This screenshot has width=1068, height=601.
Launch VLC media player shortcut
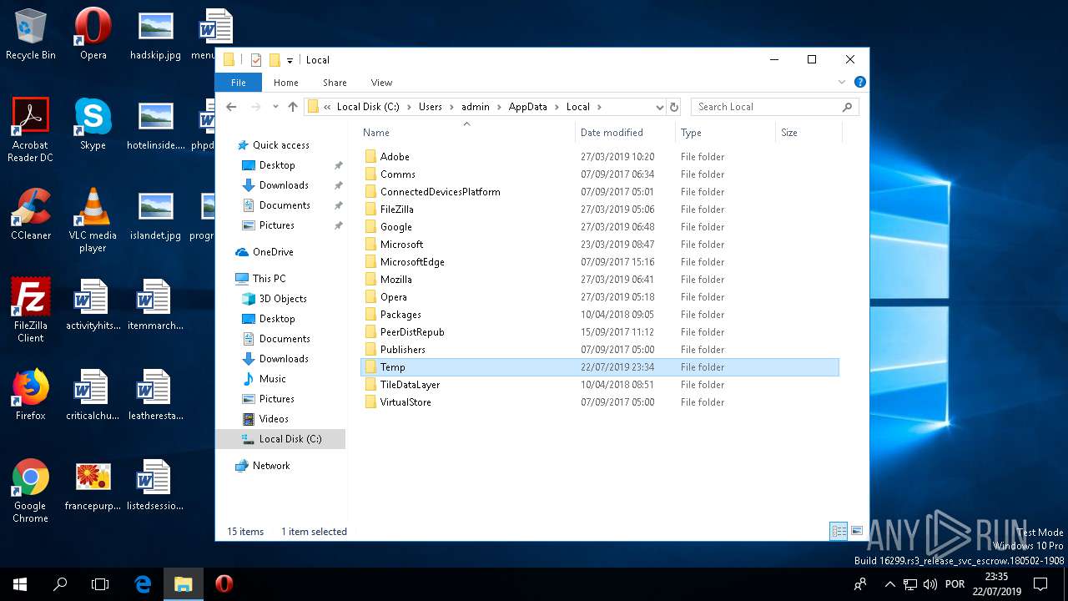[x=93, y=220]
